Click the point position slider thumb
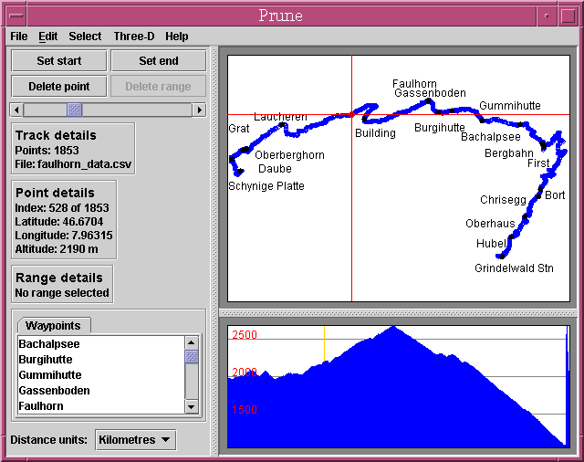The height and width of the screenshot is (462, 584). (x=75, y=110)
